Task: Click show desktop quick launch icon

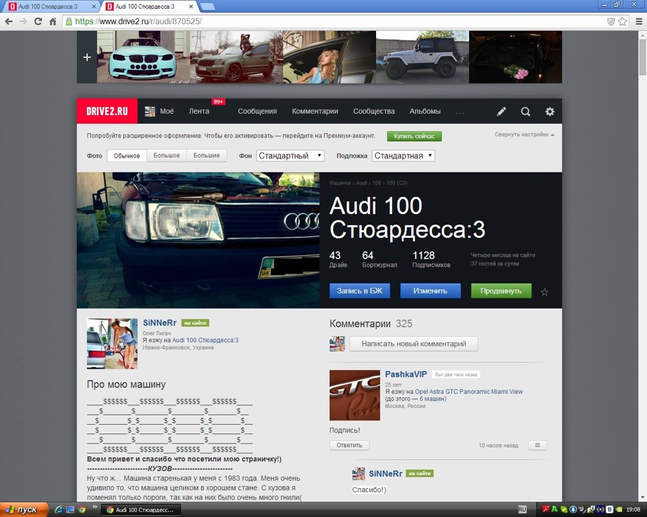Action: (70, 510)
